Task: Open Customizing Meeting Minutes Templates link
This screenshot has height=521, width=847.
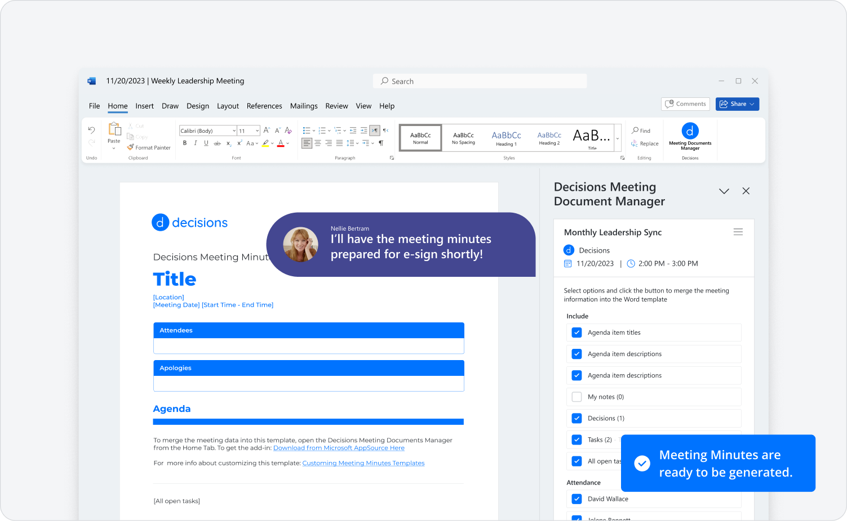Action: [363, 463]
